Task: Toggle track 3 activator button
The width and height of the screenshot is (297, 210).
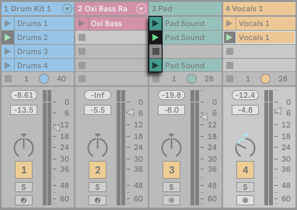Action: point(171,170)
